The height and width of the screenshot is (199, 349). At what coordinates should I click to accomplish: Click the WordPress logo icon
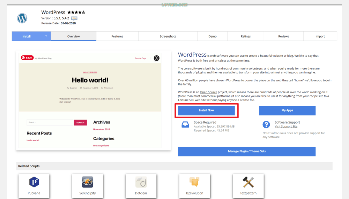click(22, 18)
